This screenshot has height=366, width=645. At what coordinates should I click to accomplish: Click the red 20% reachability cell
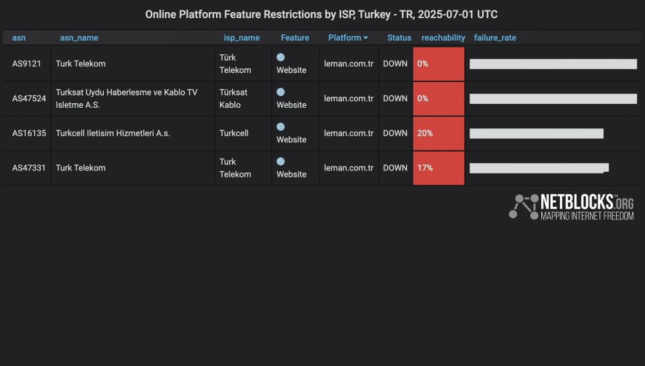(x=439, y=134)
